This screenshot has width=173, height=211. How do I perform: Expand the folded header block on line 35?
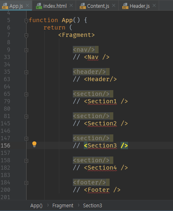26,72
